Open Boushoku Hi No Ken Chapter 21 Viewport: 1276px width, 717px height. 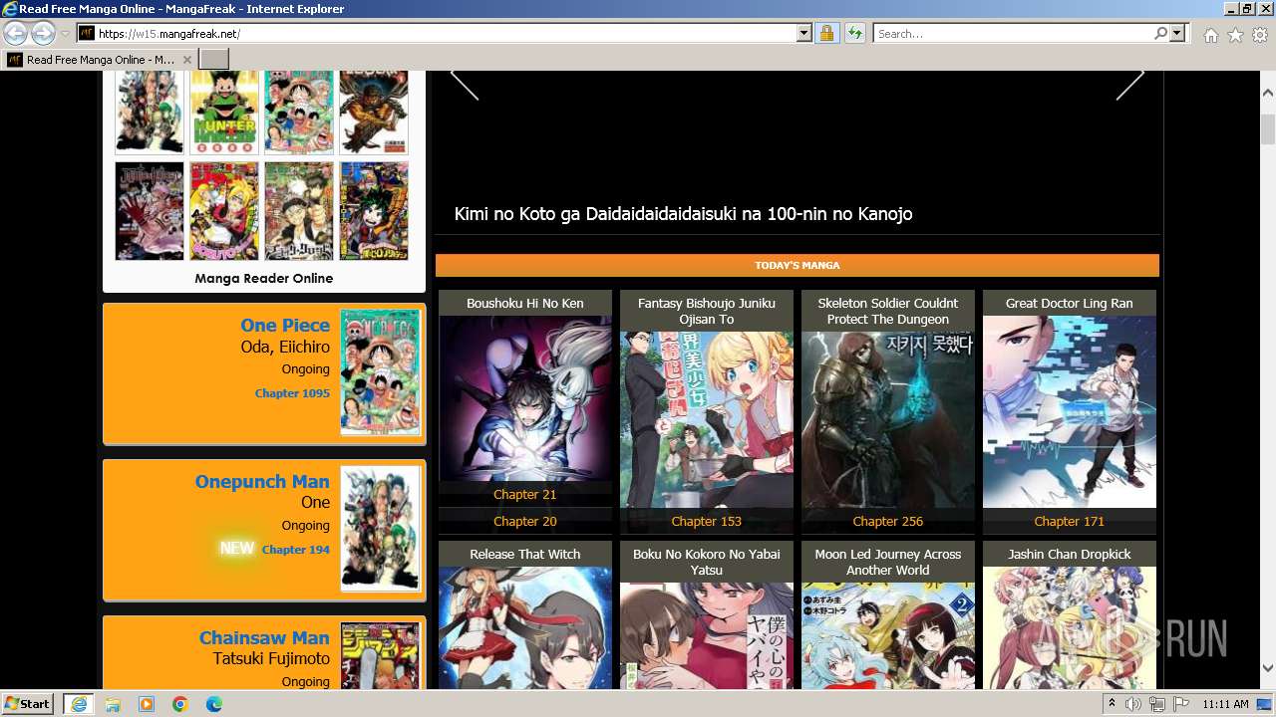pos(525,494)
